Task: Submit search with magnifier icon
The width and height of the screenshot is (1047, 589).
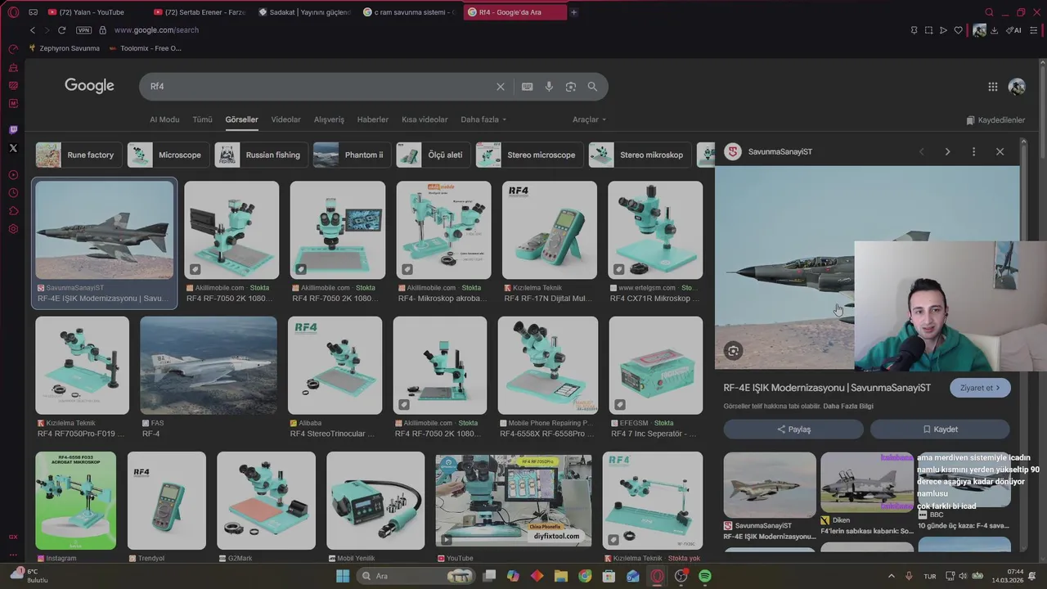Action: (x=592, y=87)
